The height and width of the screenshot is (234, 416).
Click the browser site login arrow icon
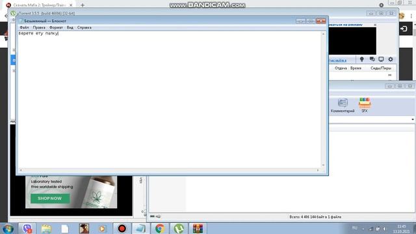404,29
